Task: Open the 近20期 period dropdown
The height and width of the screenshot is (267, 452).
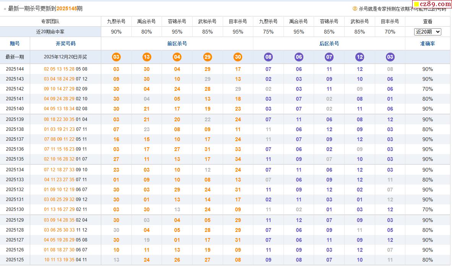Action: 428,32
